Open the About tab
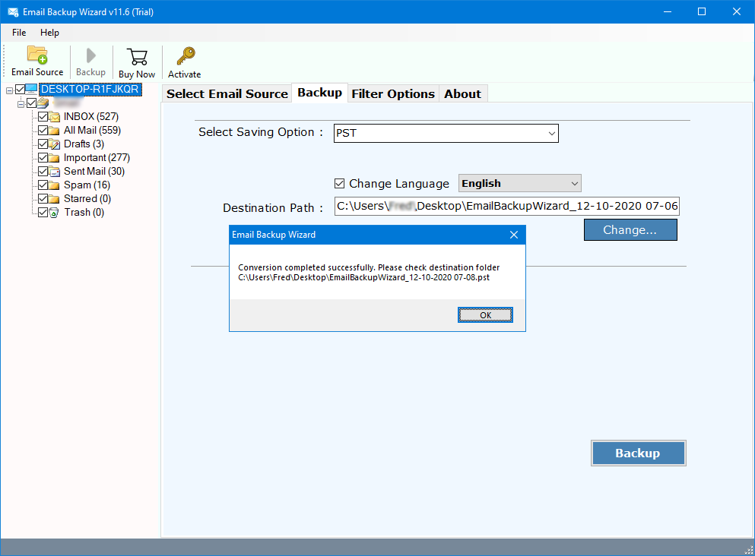This screenshot has width=755, height=556. pos(463,93)
